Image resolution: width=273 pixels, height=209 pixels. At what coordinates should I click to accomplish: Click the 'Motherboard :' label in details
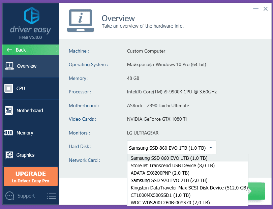pyautogui.click(x=84, y=106)
